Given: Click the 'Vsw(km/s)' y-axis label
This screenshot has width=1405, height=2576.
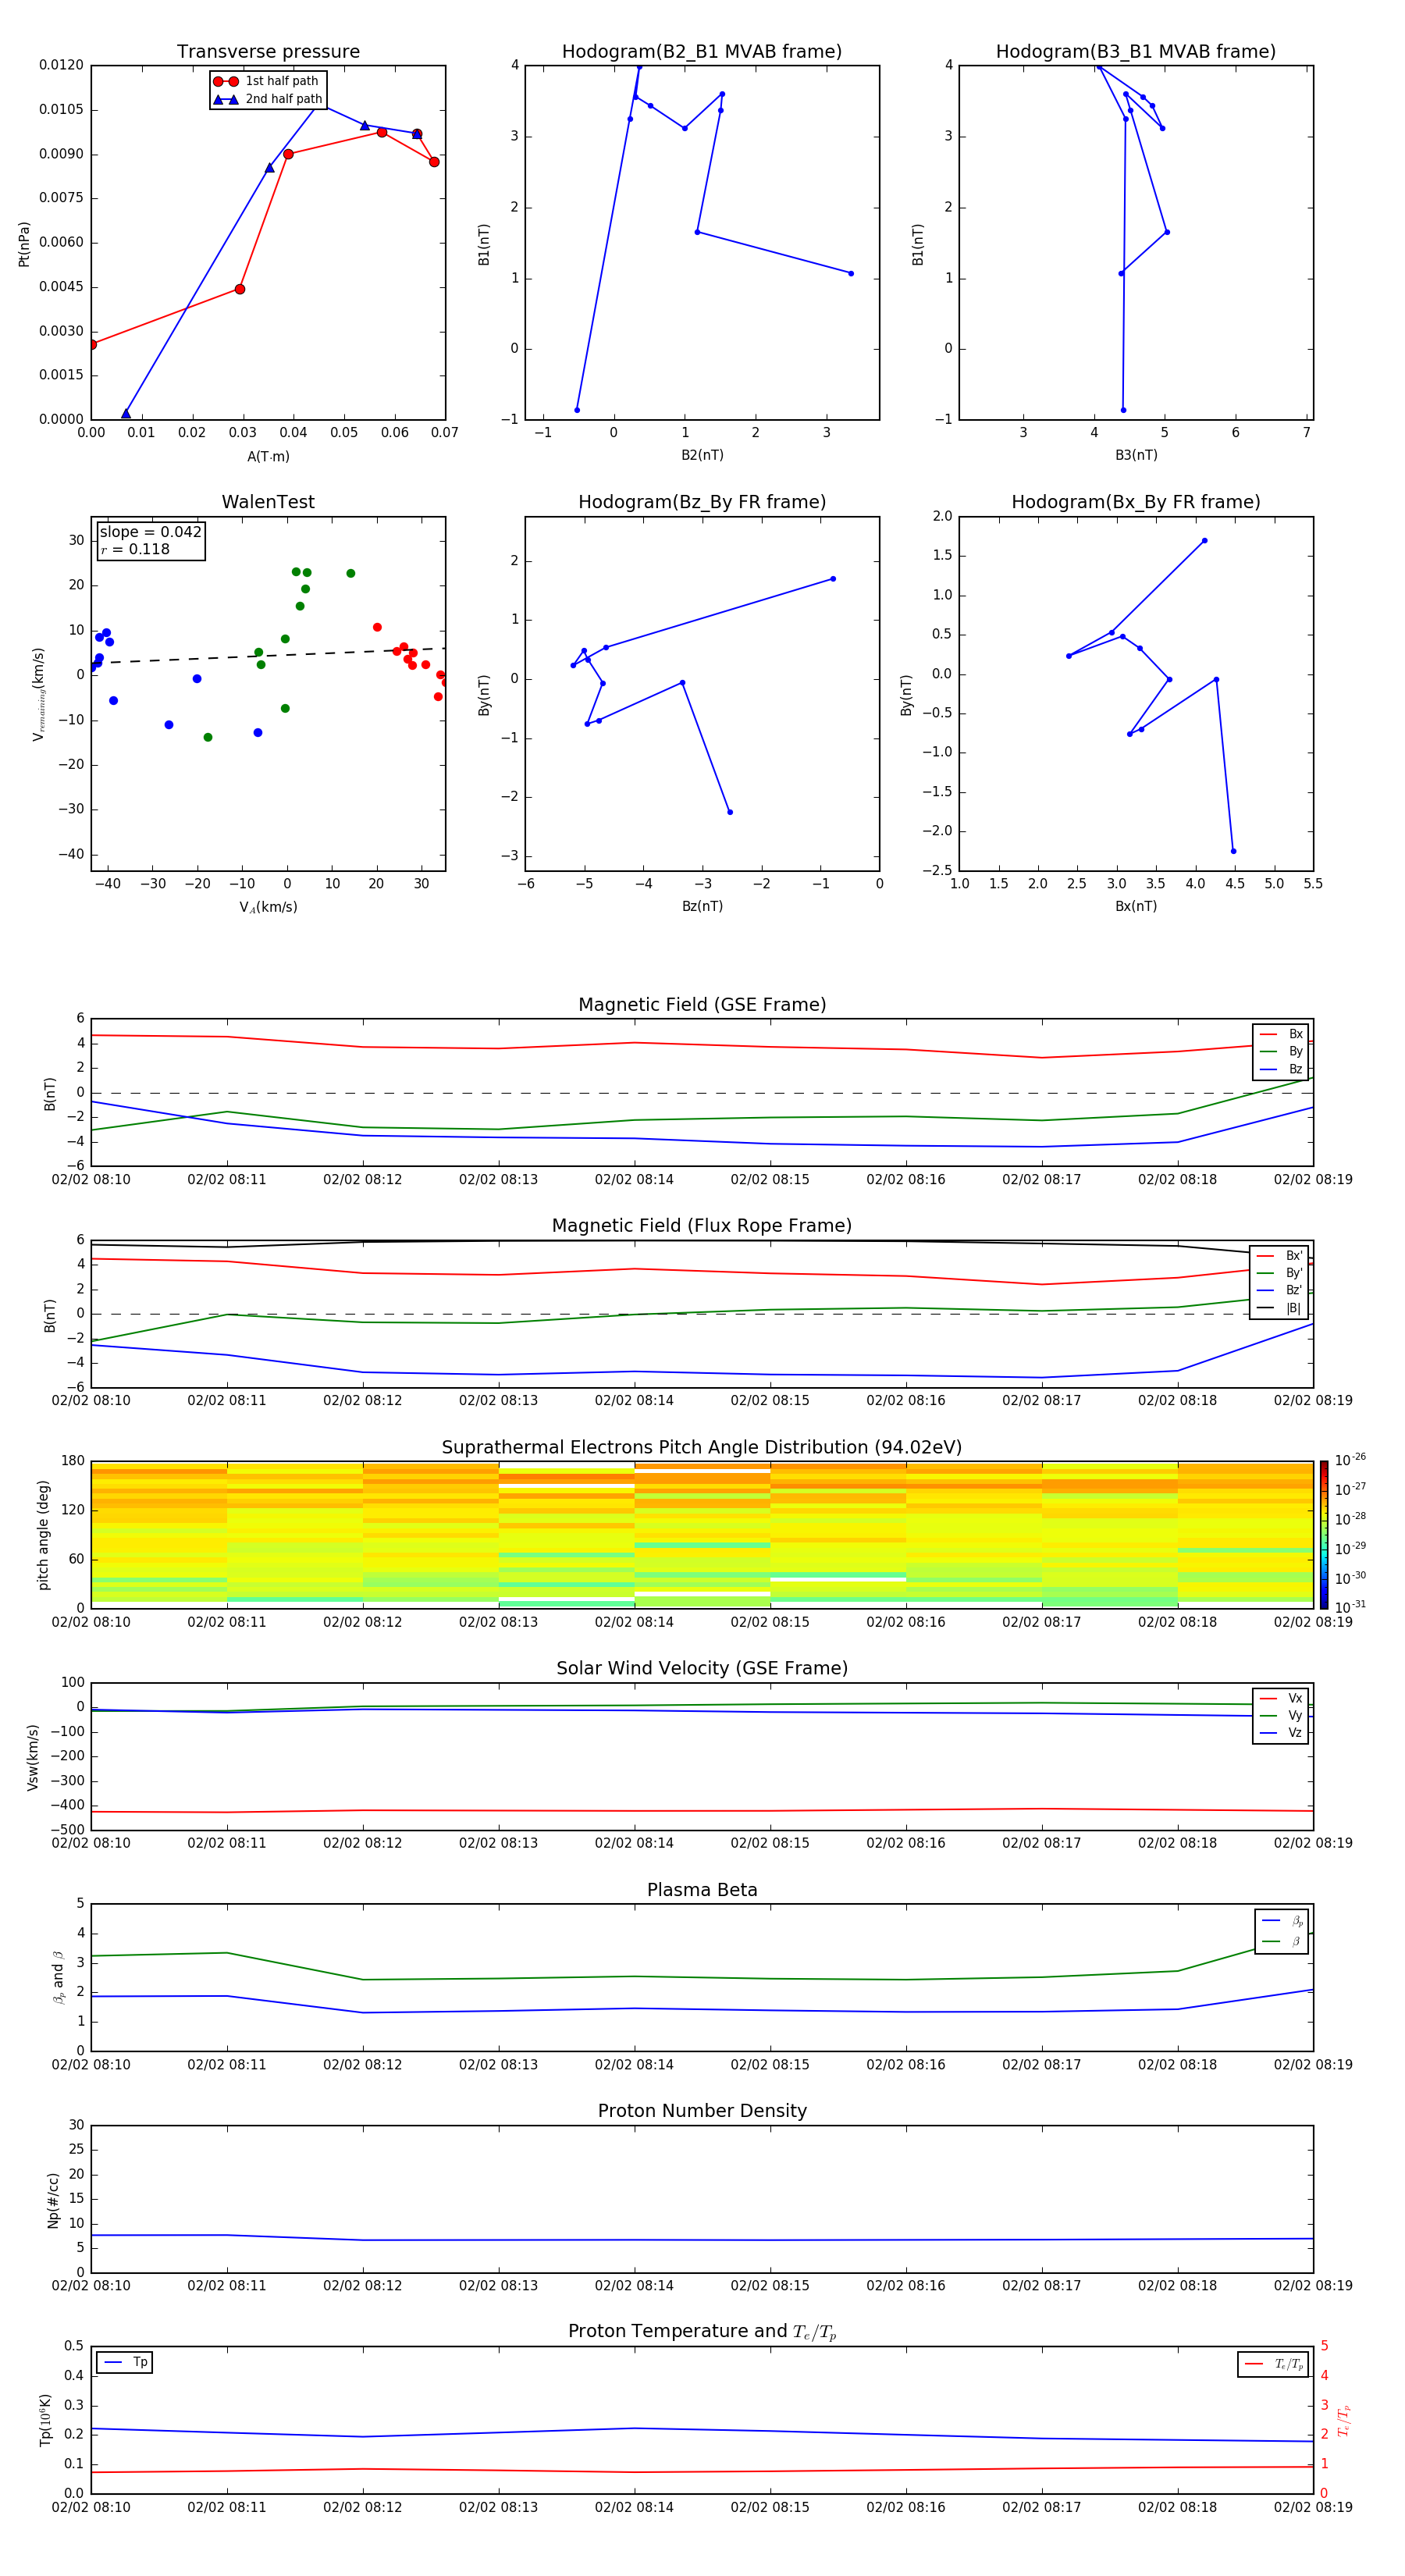Looking at the screenshot, I should click(x=33, y=1757).
